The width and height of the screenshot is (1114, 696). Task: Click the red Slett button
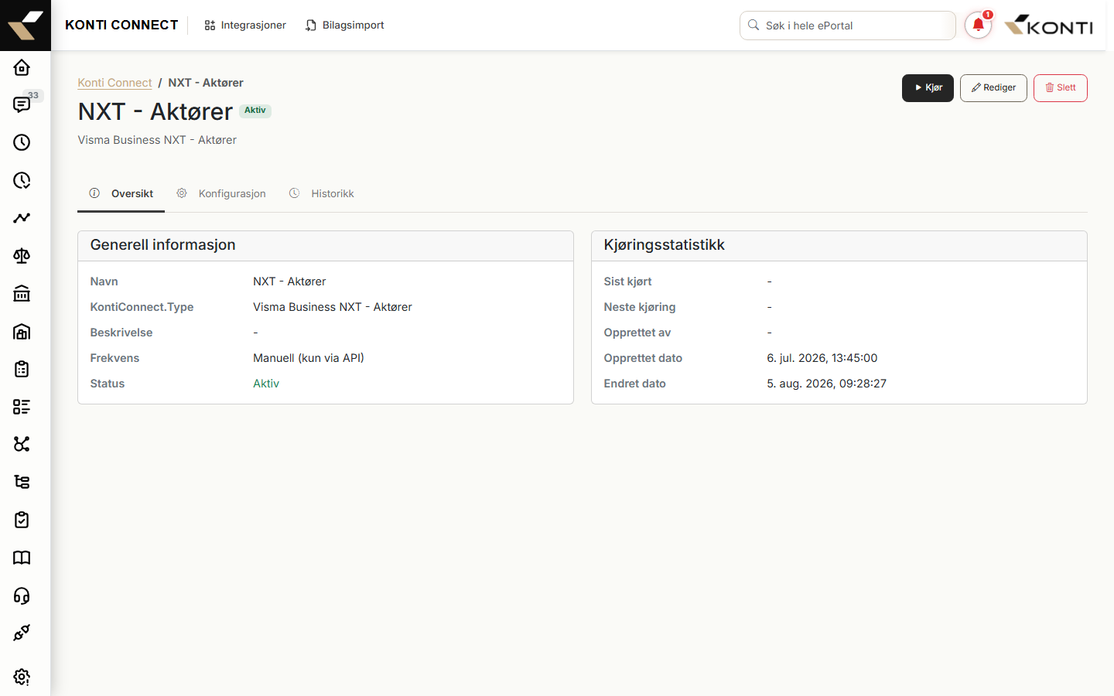pos(1061,88)
